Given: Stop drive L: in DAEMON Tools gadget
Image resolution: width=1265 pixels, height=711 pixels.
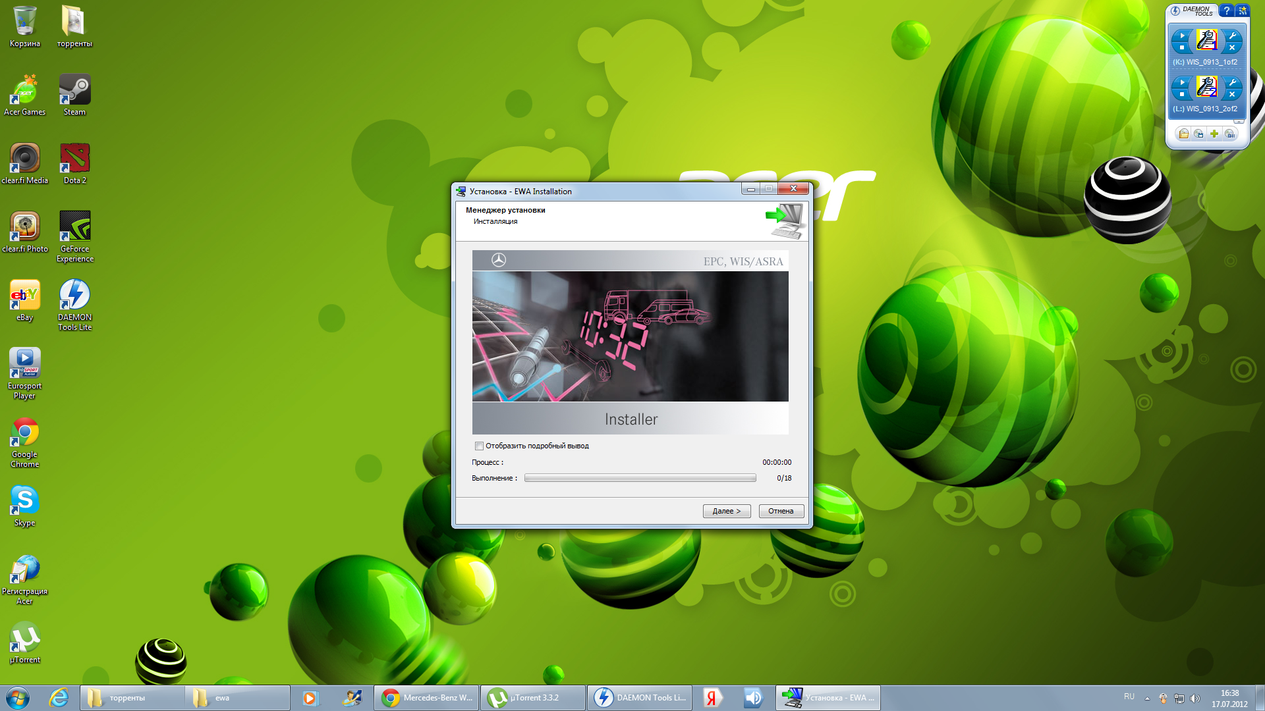Looking at the screenshot, I should click(1182, 94).
